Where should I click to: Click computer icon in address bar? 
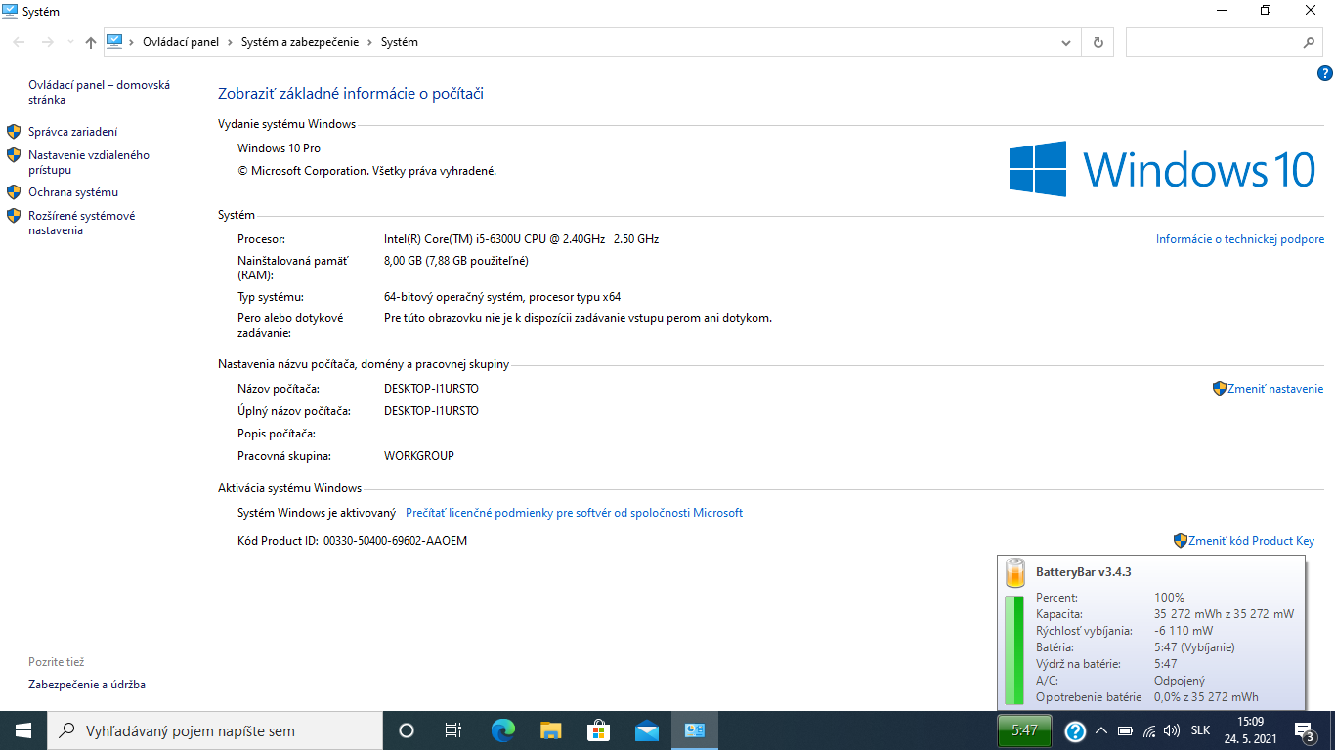115,42
